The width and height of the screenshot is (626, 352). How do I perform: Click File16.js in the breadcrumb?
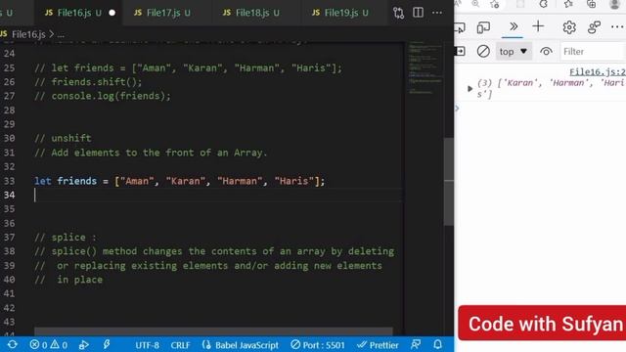coord(28,34)
